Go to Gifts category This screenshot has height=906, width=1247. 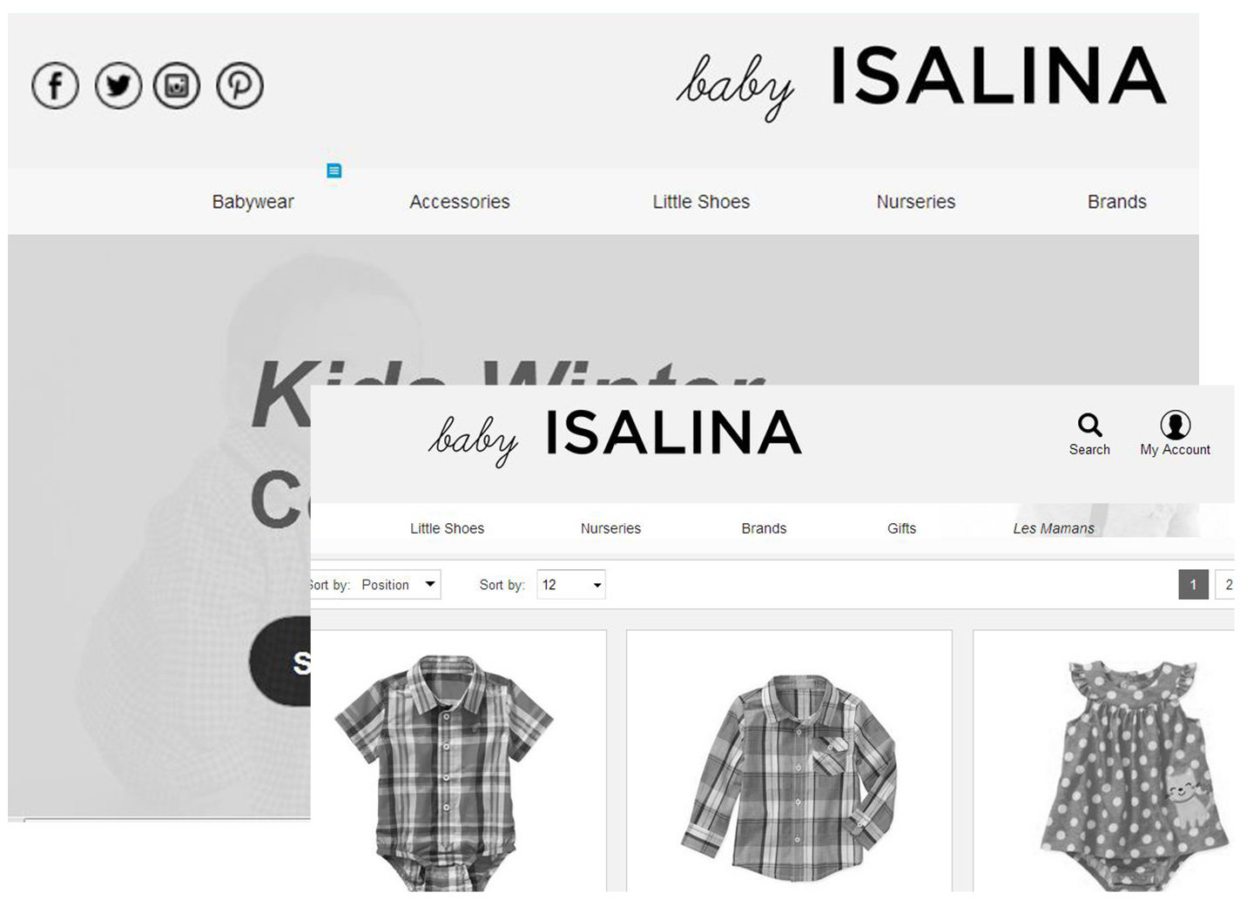coord(901,528)
